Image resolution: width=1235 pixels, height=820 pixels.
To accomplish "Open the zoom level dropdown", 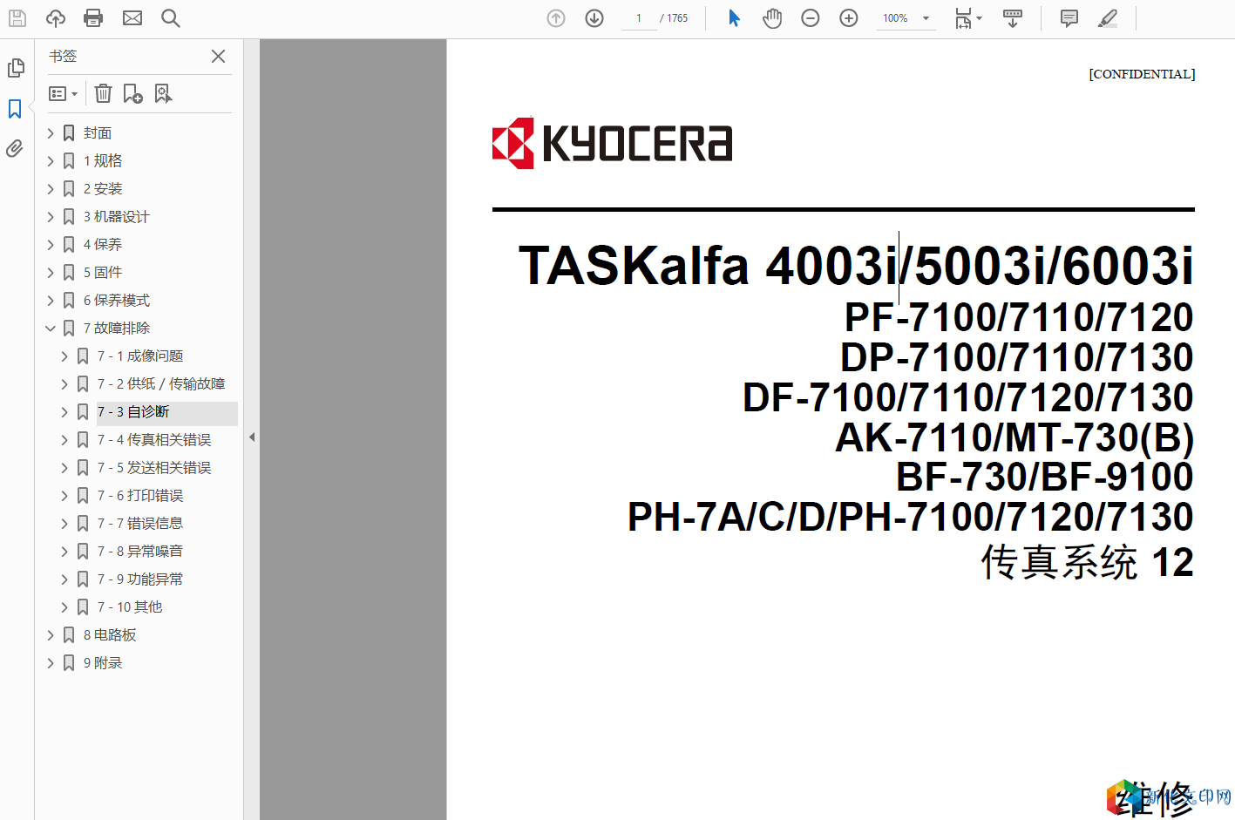I will pos(926,18).
